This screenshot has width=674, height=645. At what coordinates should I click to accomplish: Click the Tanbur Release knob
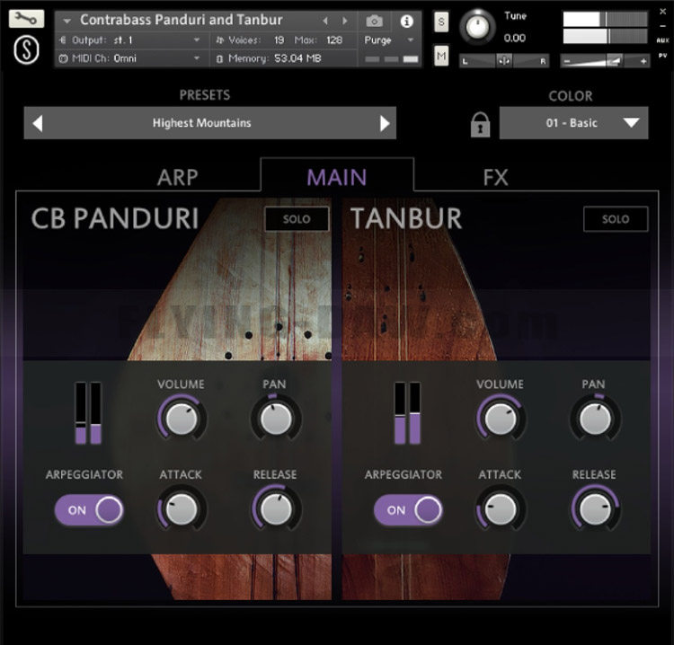point(595,509)
